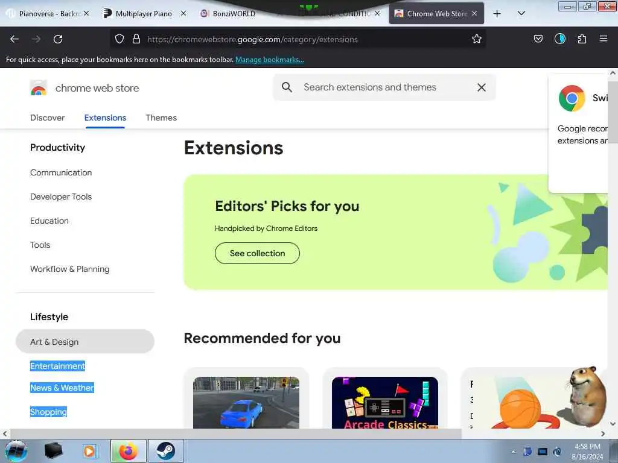
Task: Bookmark this page with the star icon
Action: click(477, 39)
